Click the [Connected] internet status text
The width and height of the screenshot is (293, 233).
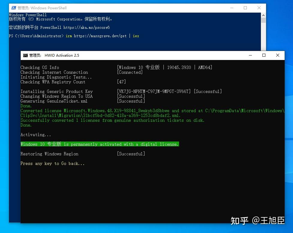click(130, 72)
